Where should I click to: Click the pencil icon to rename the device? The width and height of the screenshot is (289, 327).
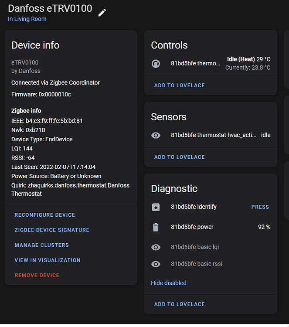click(102, 13)
